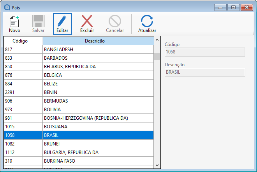
Task: Click code cell 850
Action: [23, 66]
